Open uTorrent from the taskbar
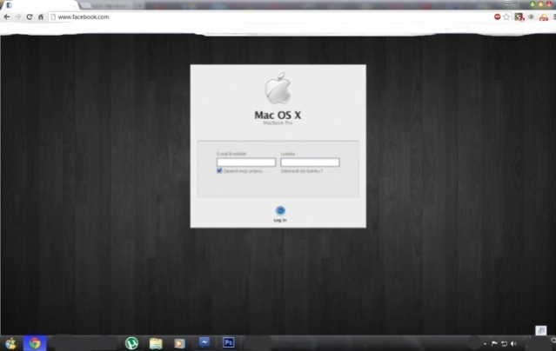The width and height of the screenshot is (556, 351). coord(131,343)
